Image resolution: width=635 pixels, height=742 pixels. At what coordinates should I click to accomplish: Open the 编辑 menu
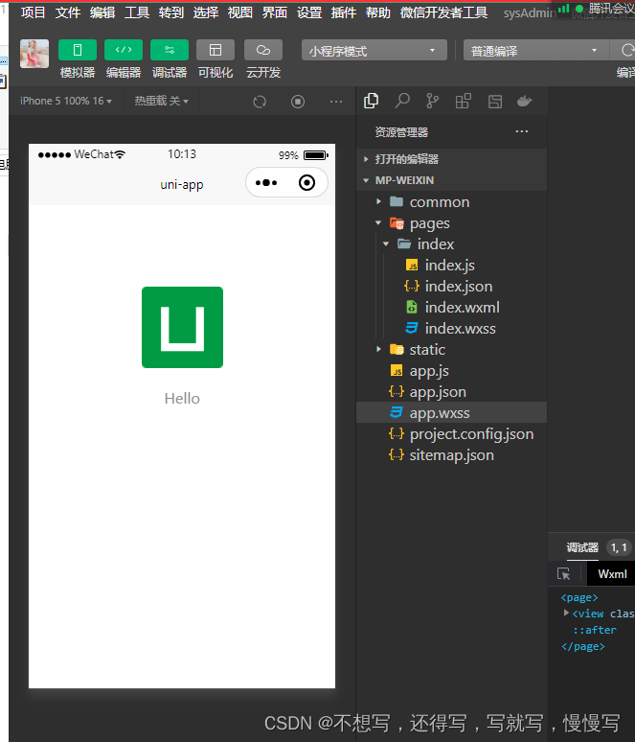coord(102,12)
